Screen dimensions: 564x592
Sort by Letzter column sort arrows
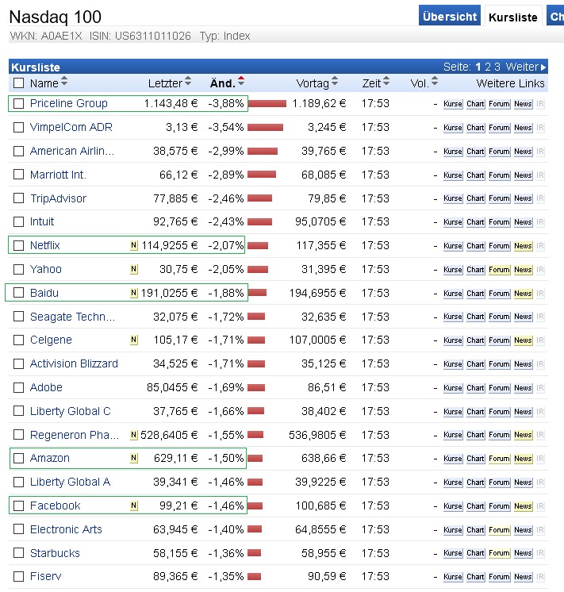coord(188,83)
